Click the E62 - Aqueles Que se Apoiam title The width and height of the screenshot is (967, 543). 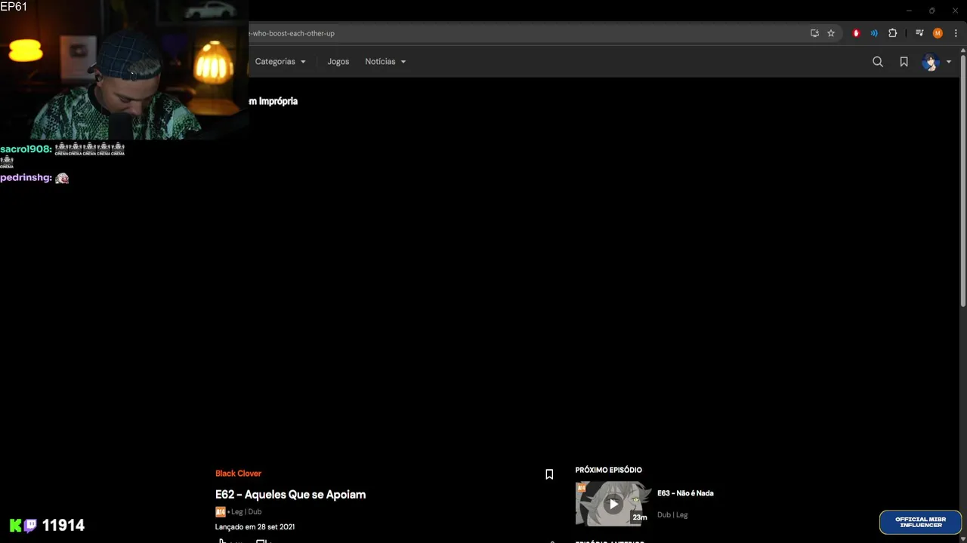pos(290,495)
